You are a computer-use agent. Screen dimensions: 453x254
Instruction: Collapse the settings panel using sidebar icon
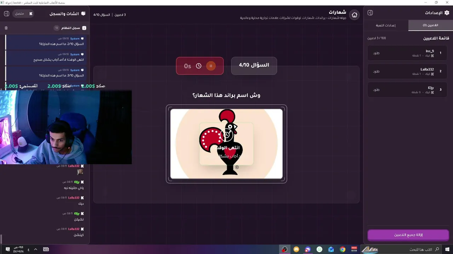point(370,13)
